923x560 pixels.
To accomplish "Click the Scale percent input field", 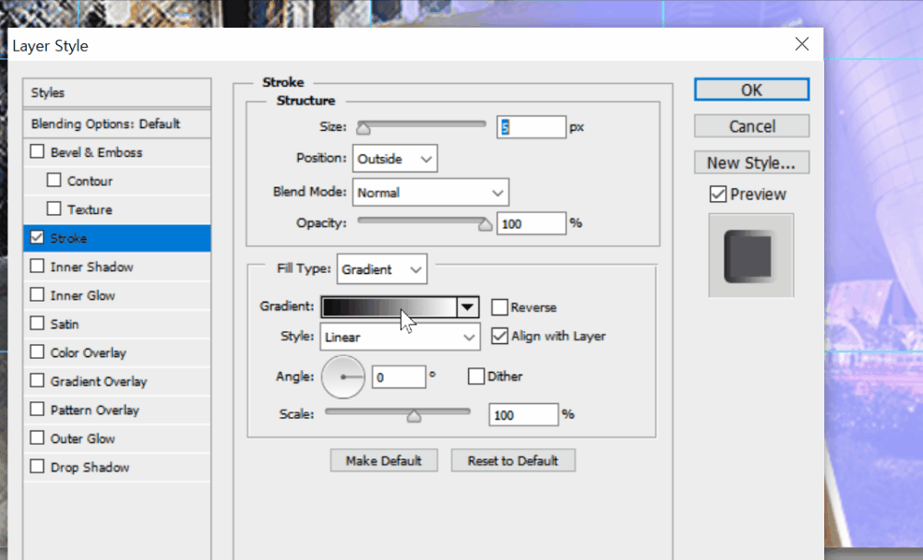I will point(523,415).
